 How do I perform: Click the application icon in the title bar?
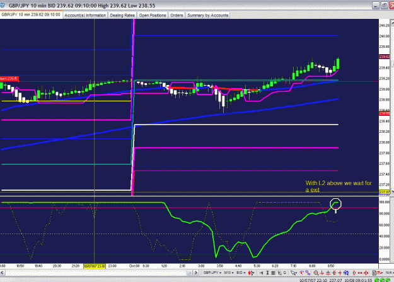click(3, 5)
